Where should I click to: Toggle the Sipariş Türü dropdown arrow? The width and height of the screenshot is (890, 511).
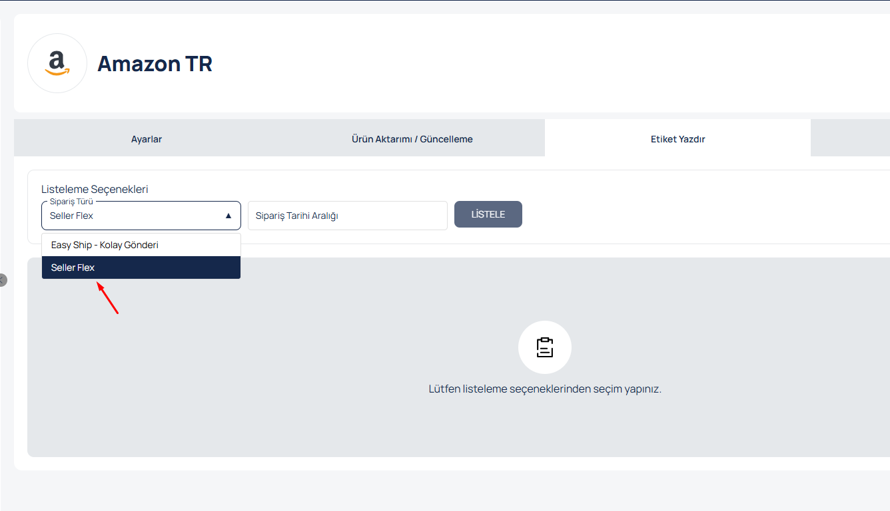pos(228,216)
